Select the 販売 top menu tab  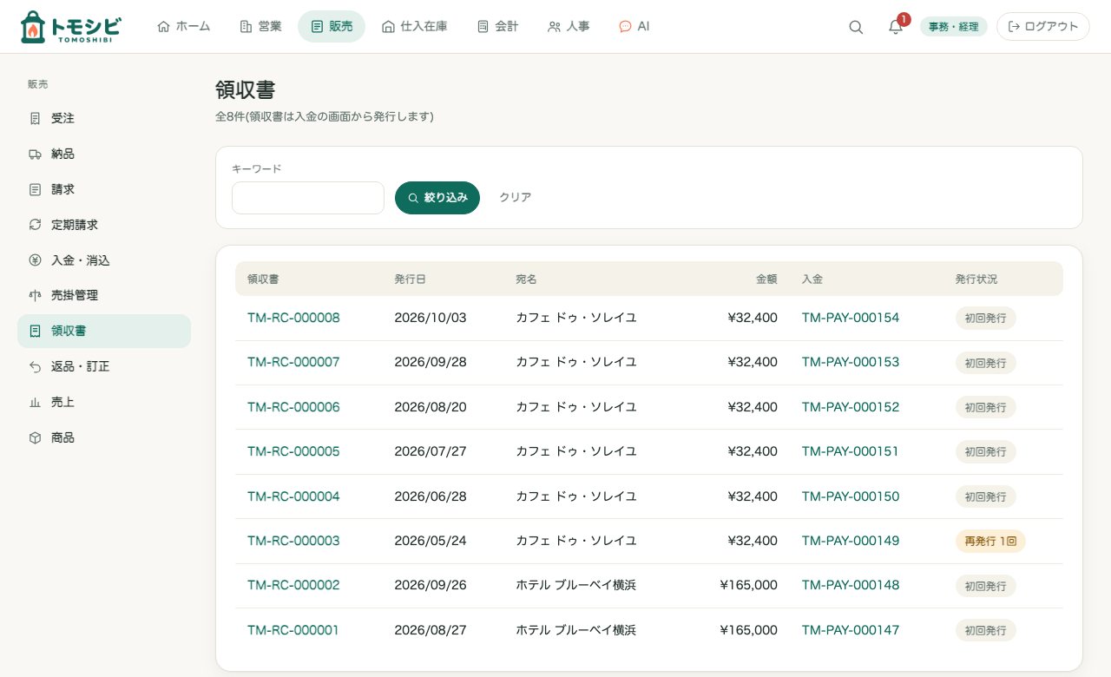click(x=332, y=27)
